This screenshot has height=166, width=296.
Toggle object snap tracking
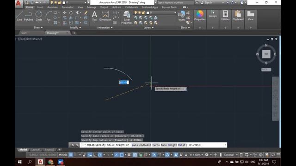117,155
